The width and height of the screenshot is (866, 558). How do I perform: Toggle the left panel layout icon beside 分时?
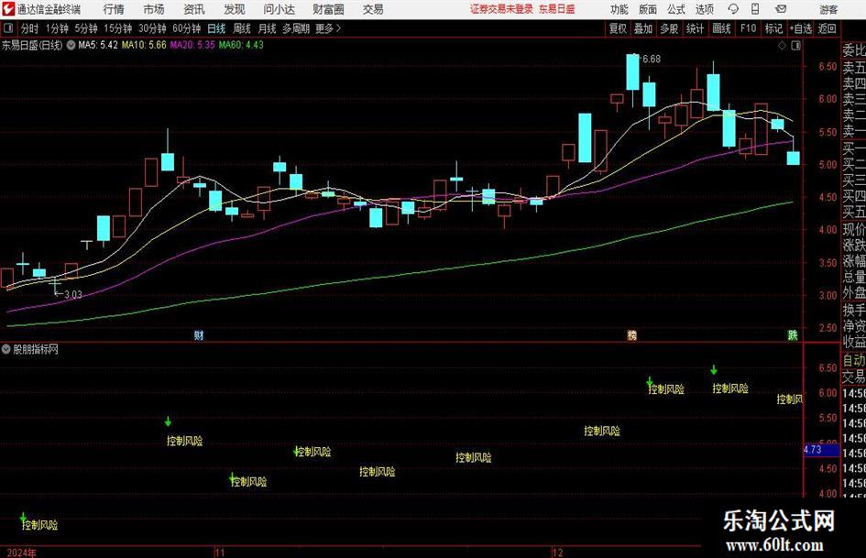coord(7,28)
